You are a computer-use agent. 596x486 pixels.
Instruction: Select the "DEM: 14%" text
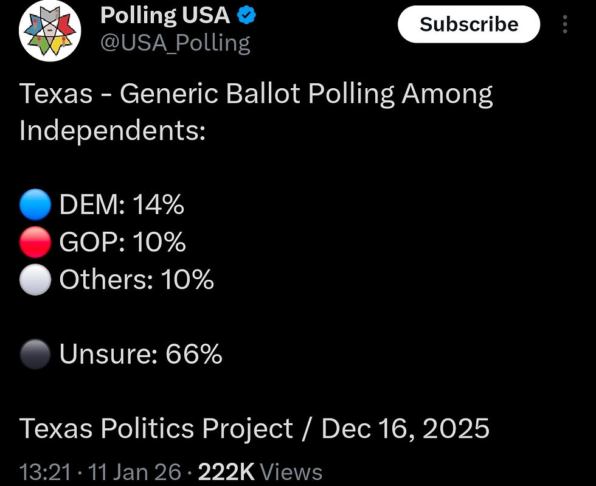(122, 205)
